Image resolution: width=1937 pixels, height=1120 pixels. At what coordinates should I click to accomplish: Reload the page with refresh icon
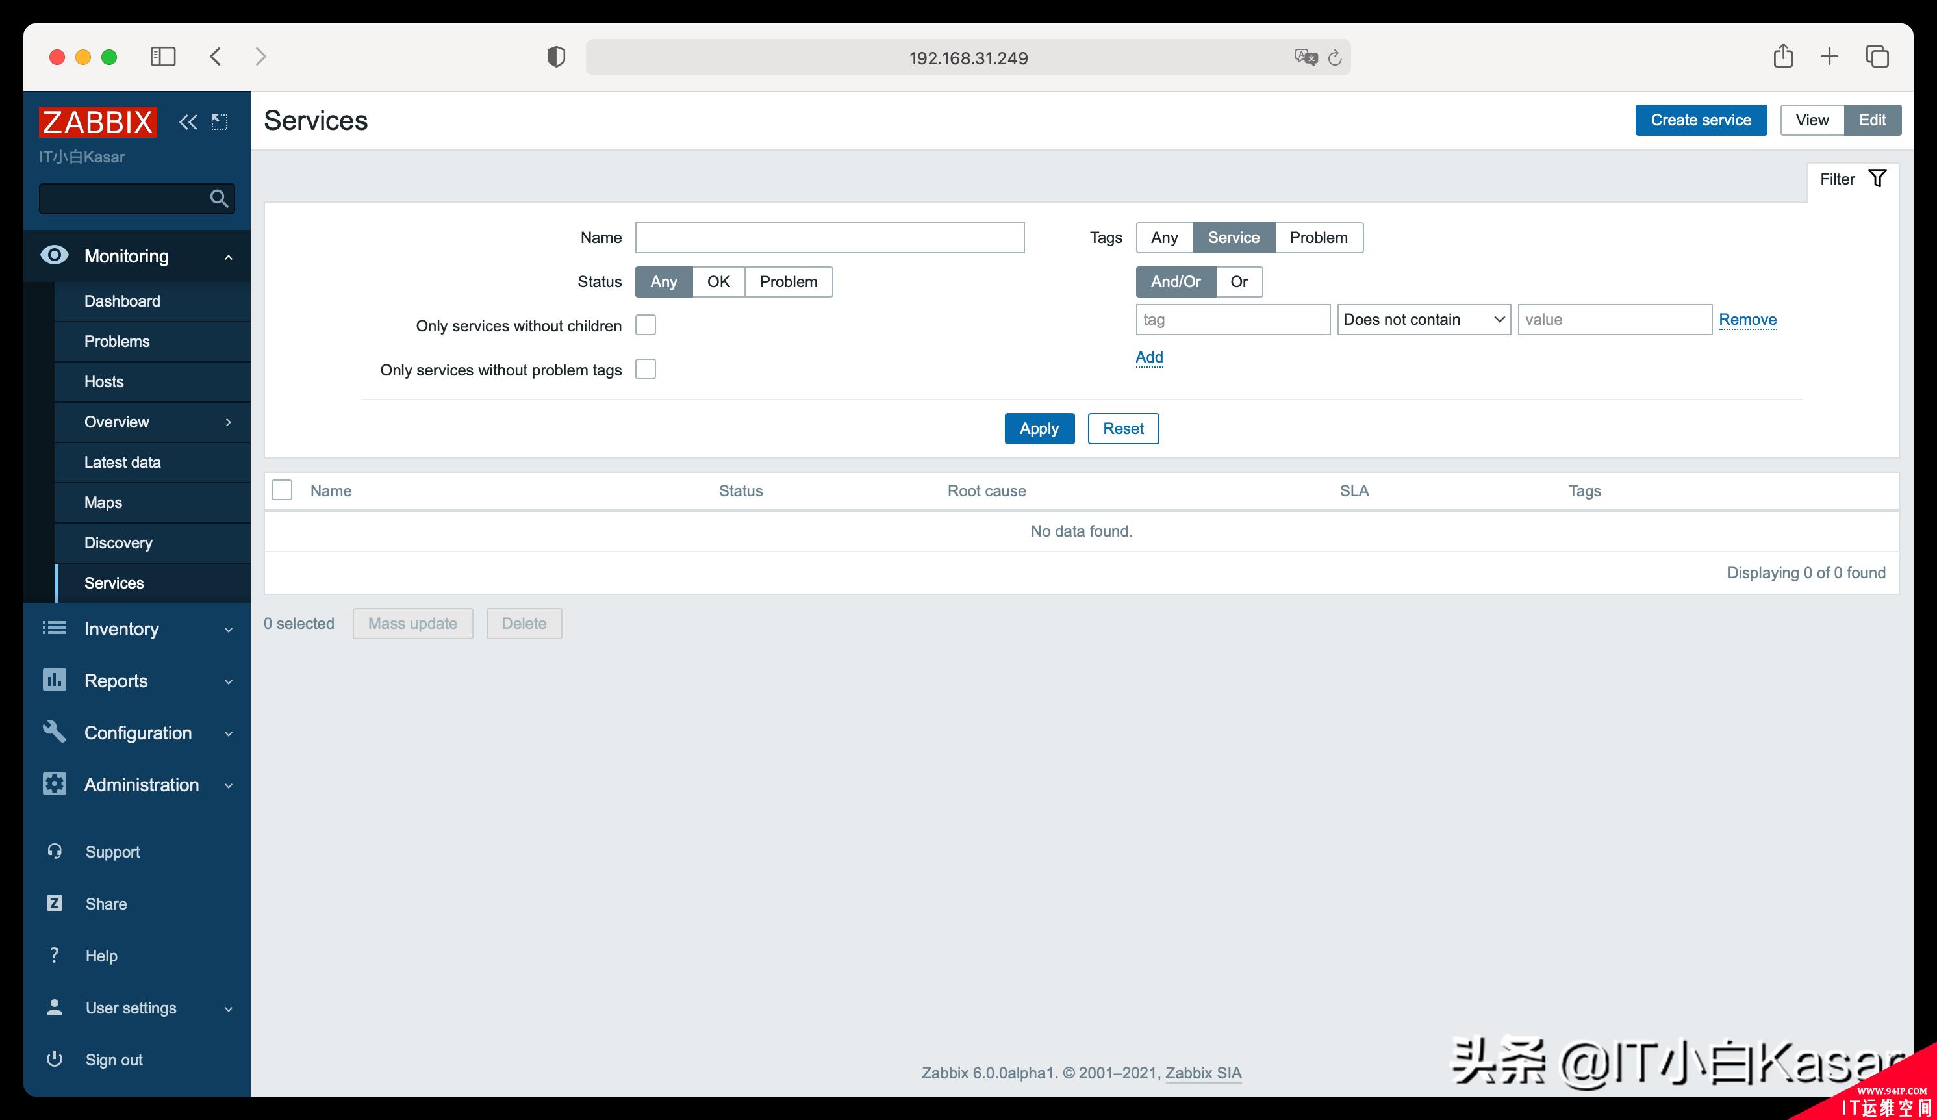click(1335, 58)
